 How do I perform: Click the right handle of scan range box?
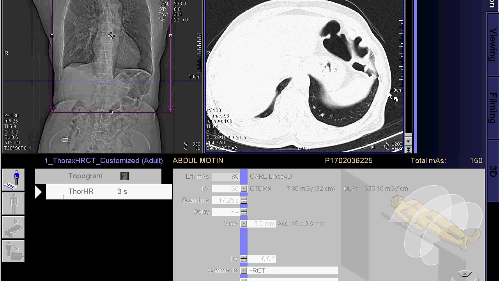pyautogui.click(x=170, y=36)
